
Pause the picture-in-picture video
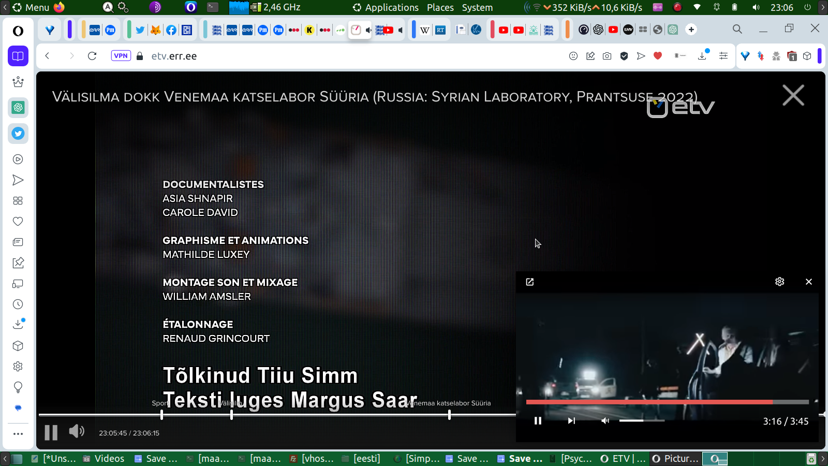point(538,421)
